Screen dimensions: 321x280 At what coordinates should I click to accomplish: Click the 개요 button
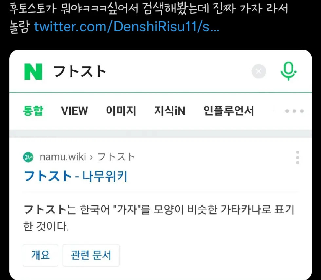tap(41, 255)
